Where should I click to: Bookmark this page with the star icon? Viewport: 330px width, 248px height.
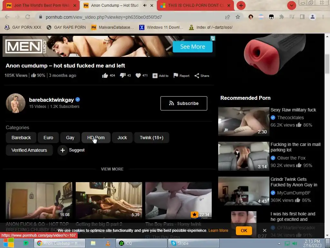pos(238,17)
